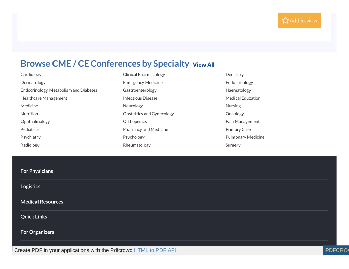This screenshot has width=349, height=269.
Task: Open Oncology conferences
Action: (x=235, y=114)
